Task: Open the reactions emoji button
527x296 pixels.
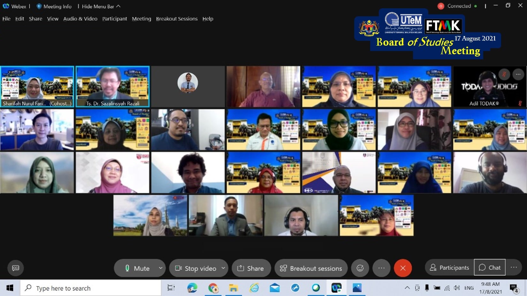Action: [x=360, y=268]
